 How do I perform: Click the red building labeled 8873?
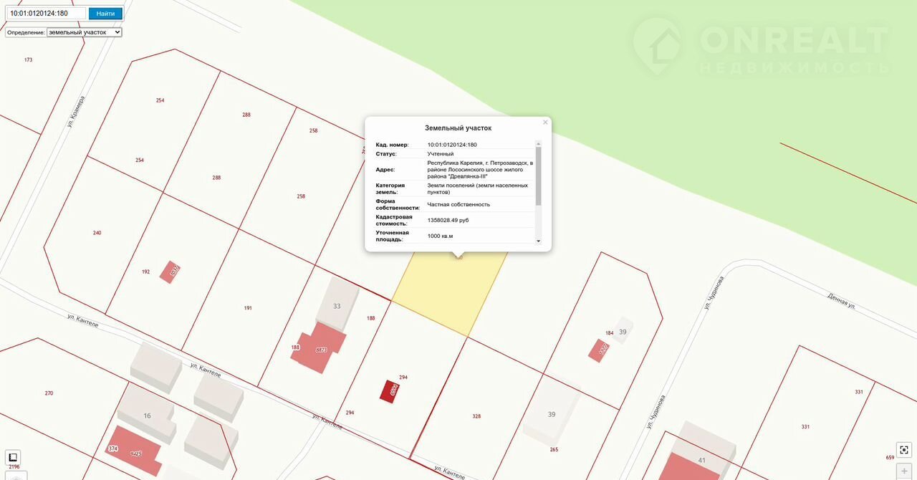pyautogui.click(x=319, y=347)
